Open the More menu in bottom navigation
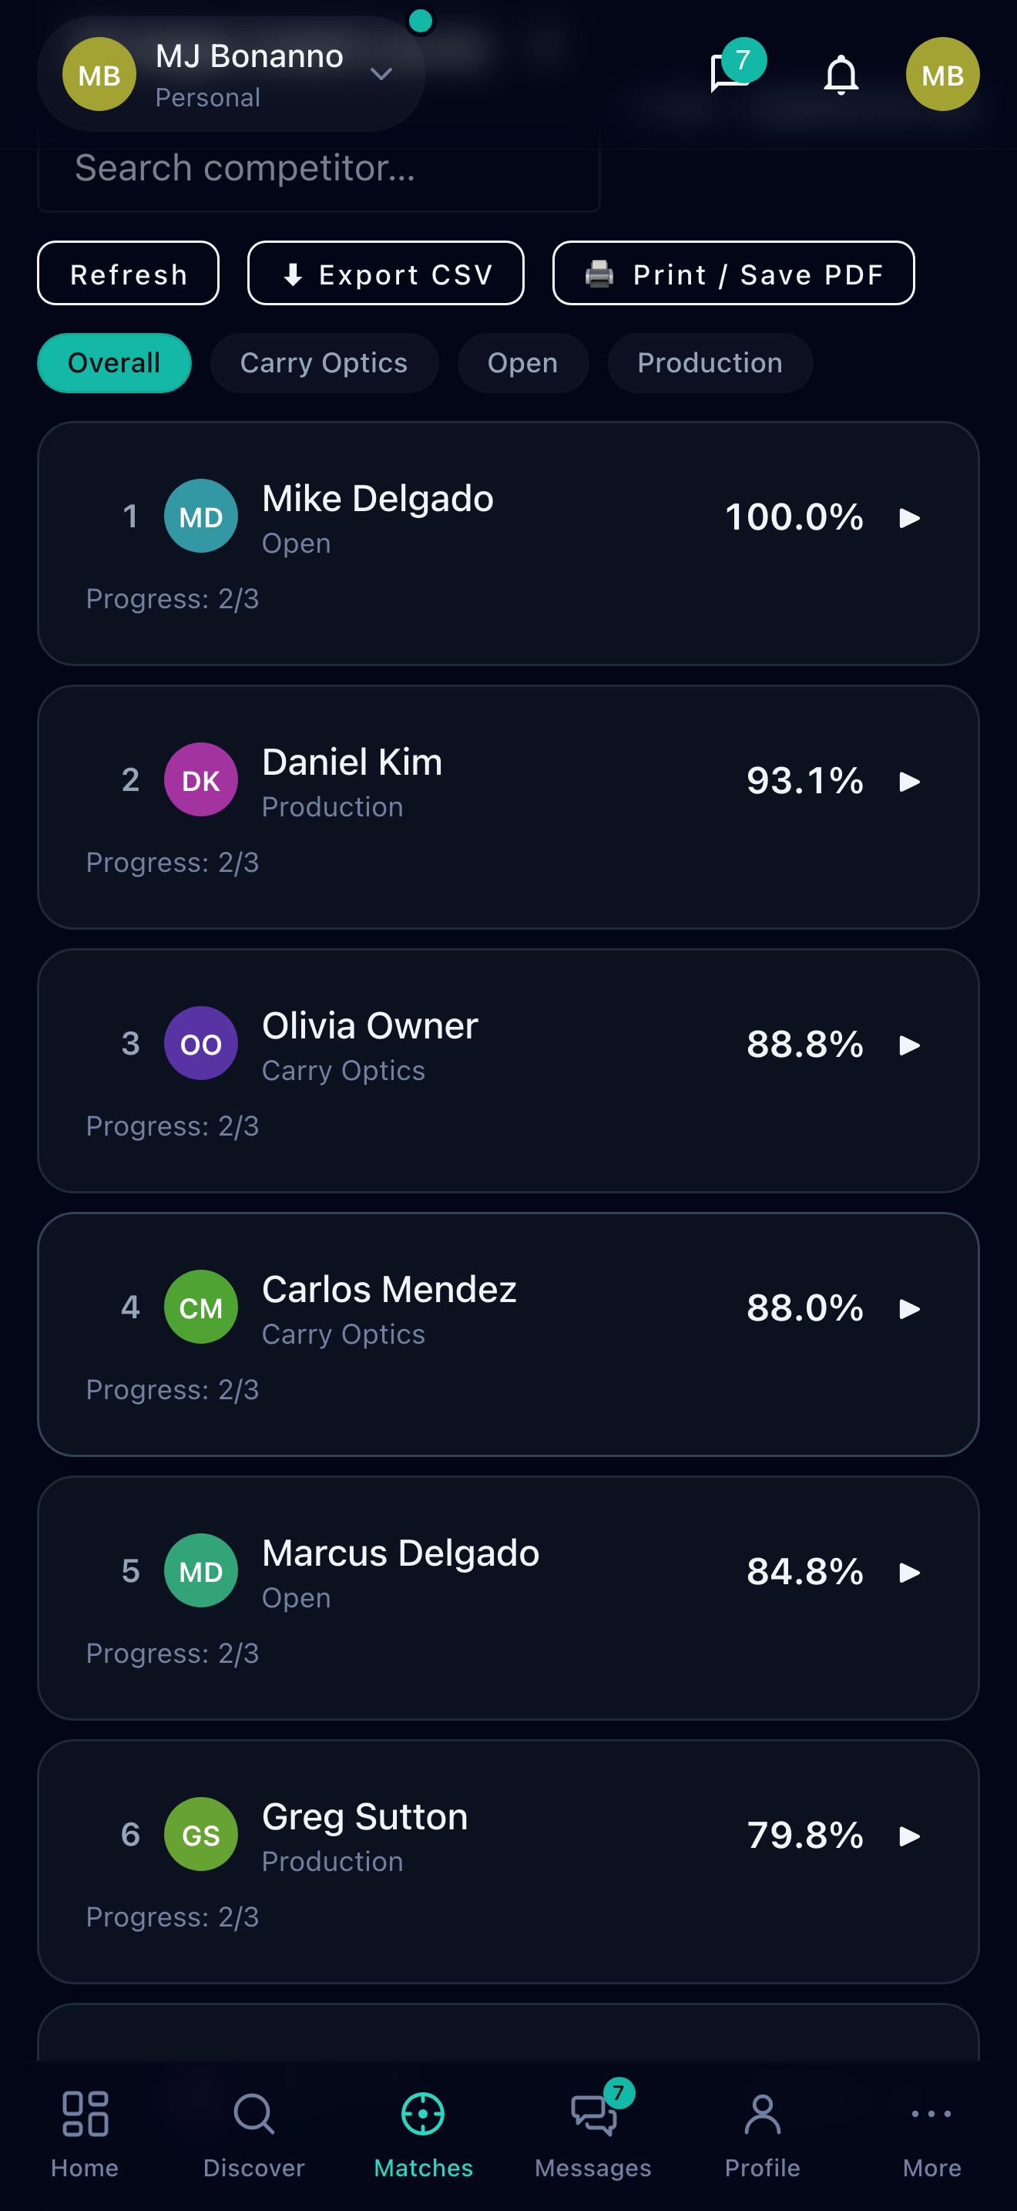The width and height of the screenshot is (1017, 2211). pos(931,2134)
